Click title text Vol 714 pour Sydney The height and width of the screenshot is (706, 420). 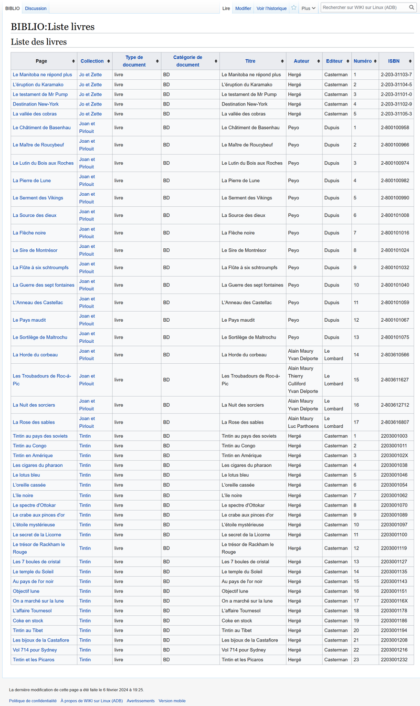(244, 650)
